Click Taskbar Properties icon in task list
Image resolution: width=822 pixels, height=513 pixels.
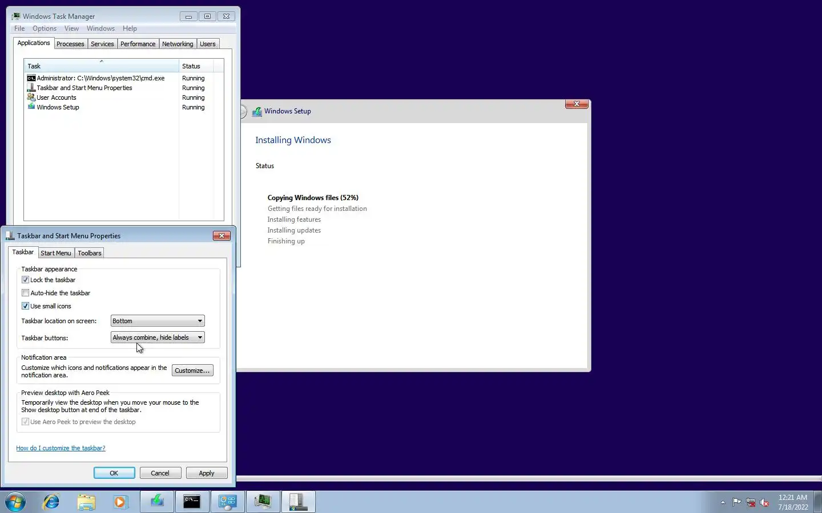[x=31, y=88]
